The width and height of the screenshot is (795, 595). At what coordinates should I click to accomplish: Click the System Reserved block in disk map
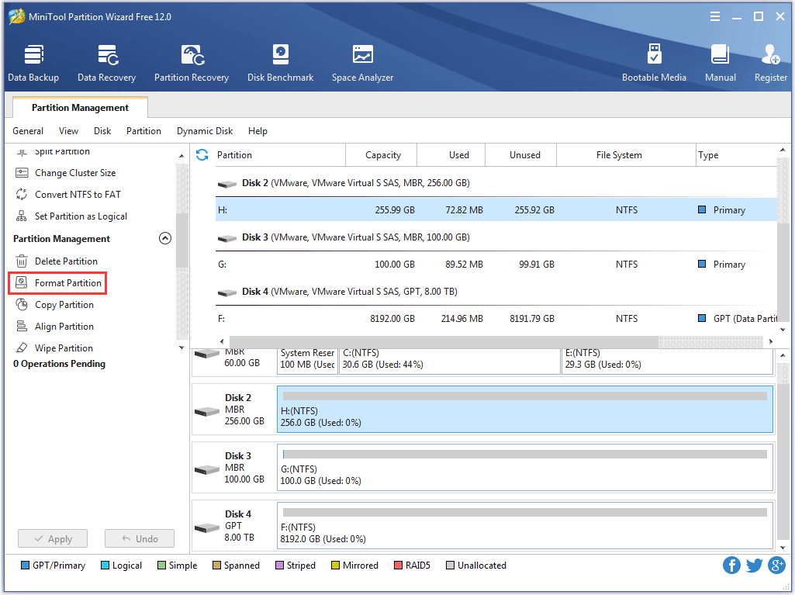(x=307, y=361)
